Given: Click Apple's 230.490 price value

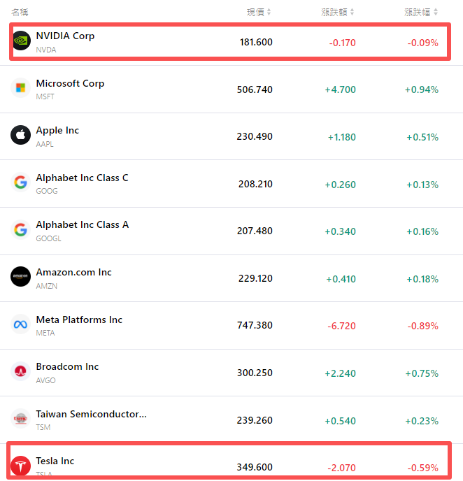Looking at the screenshot, I should (x=255, y=137).
